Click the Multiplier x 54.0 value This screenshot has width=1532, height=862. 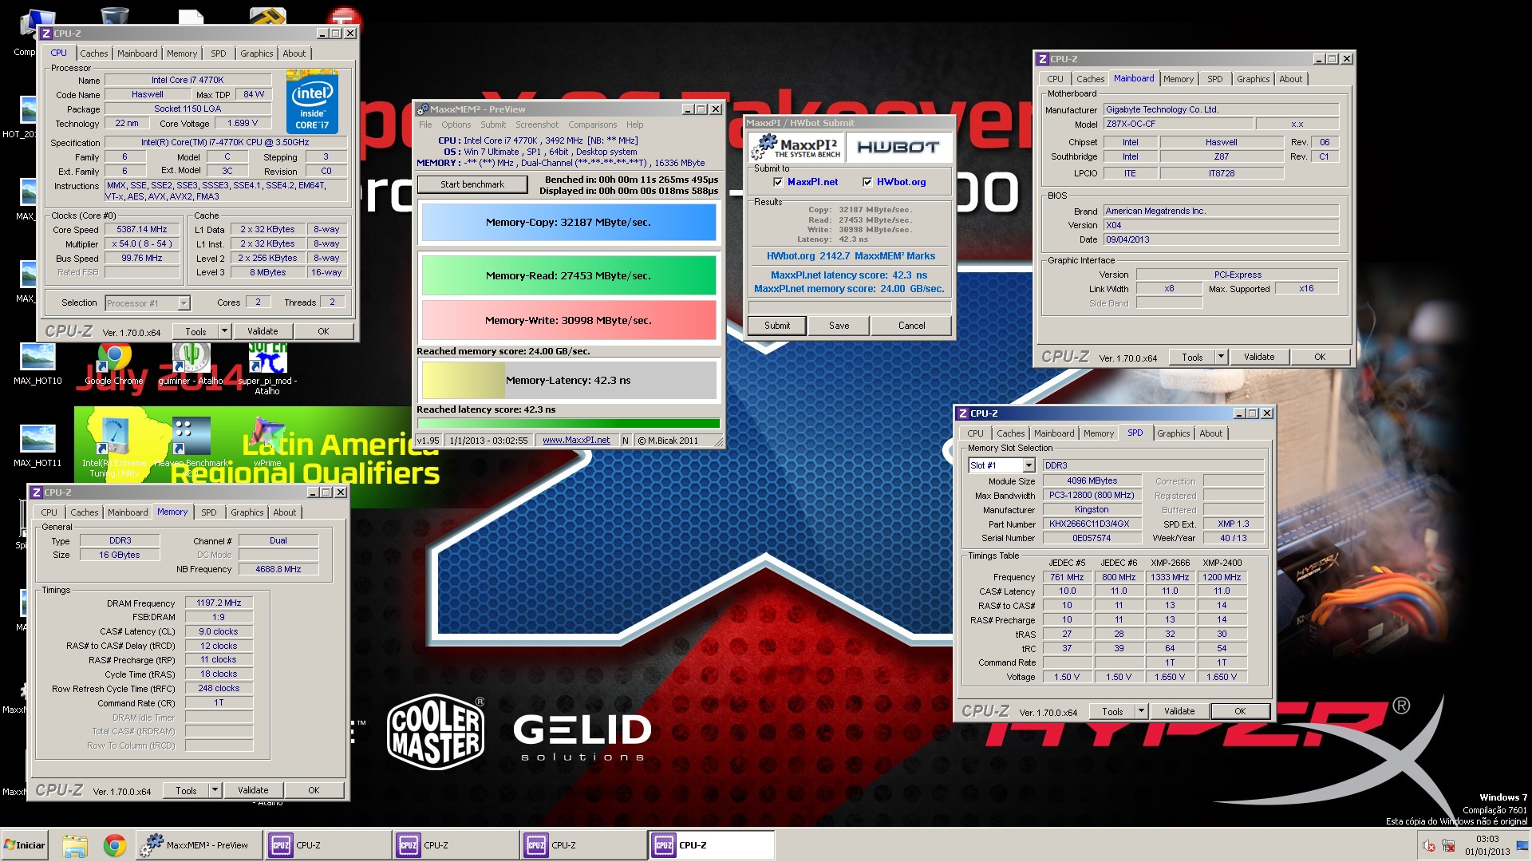[x=142, y=244]
